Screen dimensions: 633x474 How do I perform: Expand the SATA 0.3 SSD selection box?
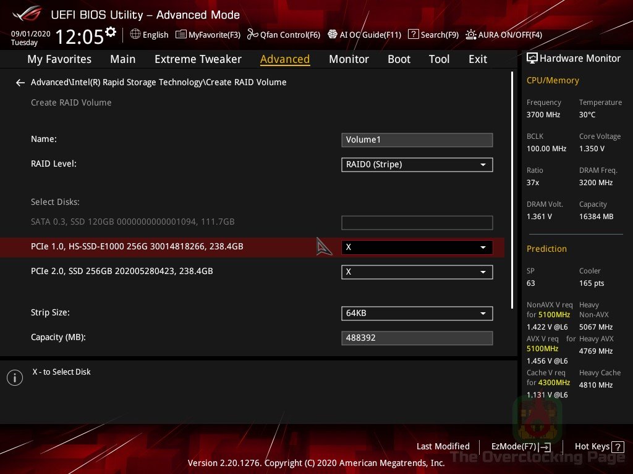tap(417, 222)
